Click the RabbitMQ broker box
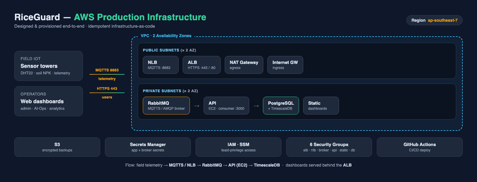 (166, 106)
